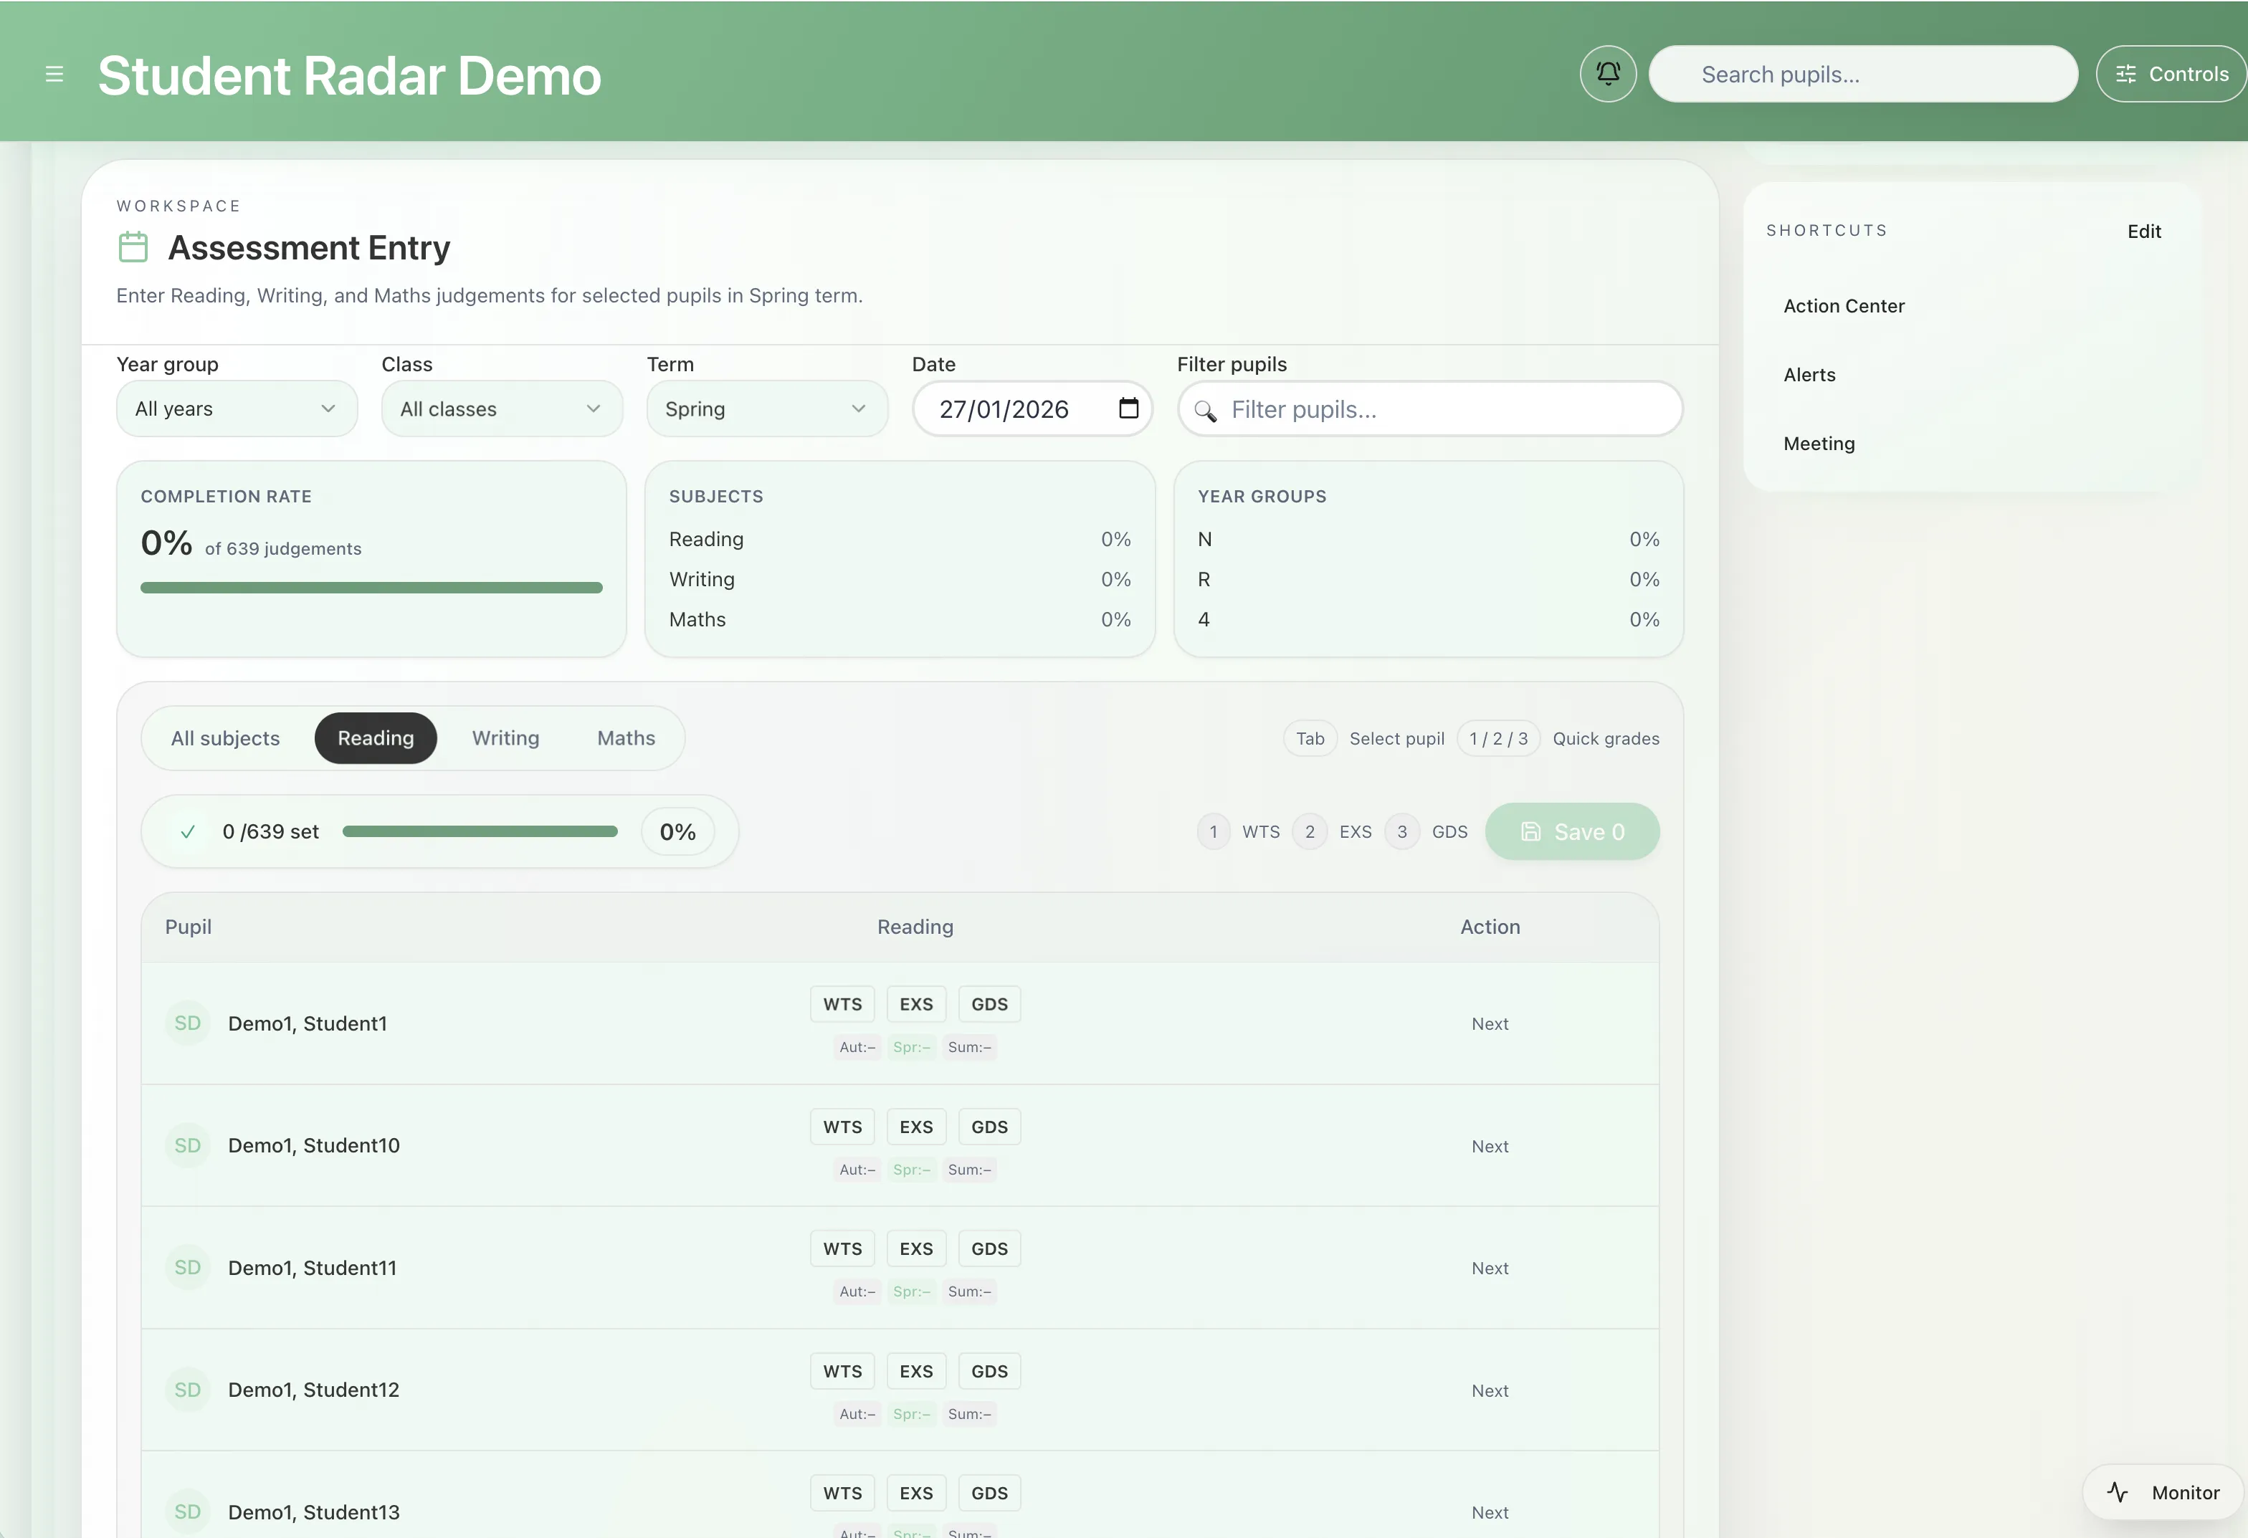Change Term using the Spring dropdown
The width and height of the screenshot is (2248, 1538).
766,409
